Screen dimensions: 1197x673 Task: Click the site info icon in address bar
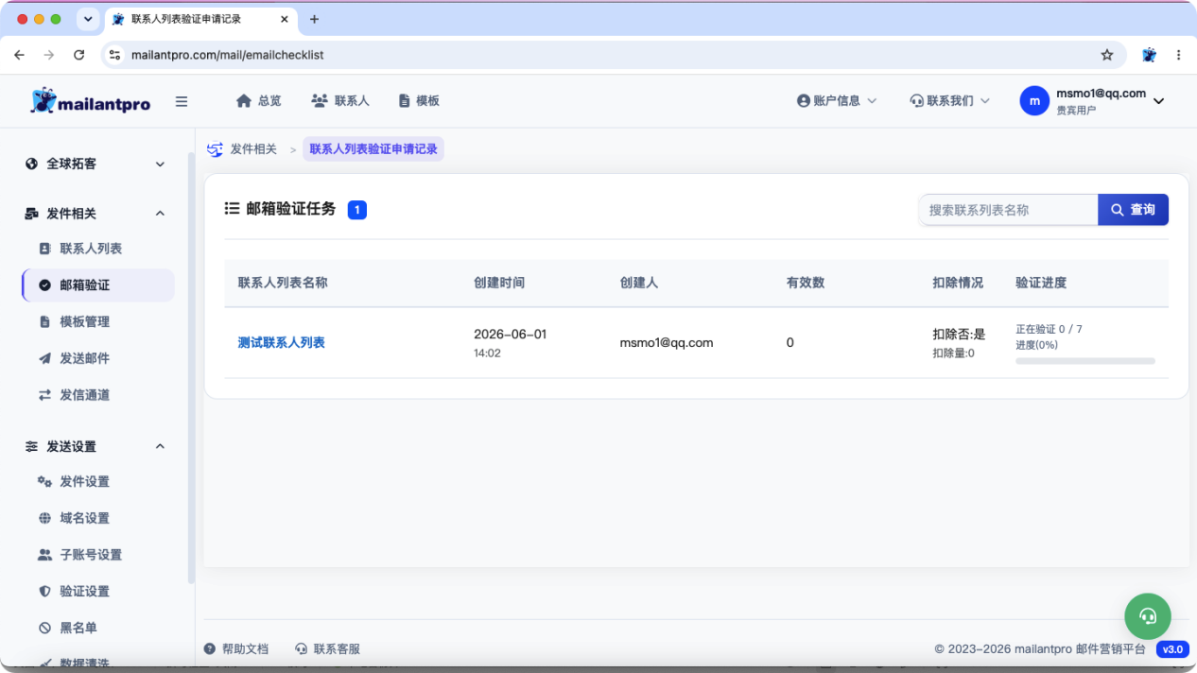pyautogui.click(x=115, y=55)
